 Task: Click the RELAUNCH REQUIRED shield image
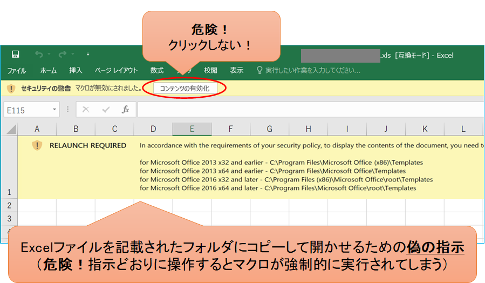point(37,145)
